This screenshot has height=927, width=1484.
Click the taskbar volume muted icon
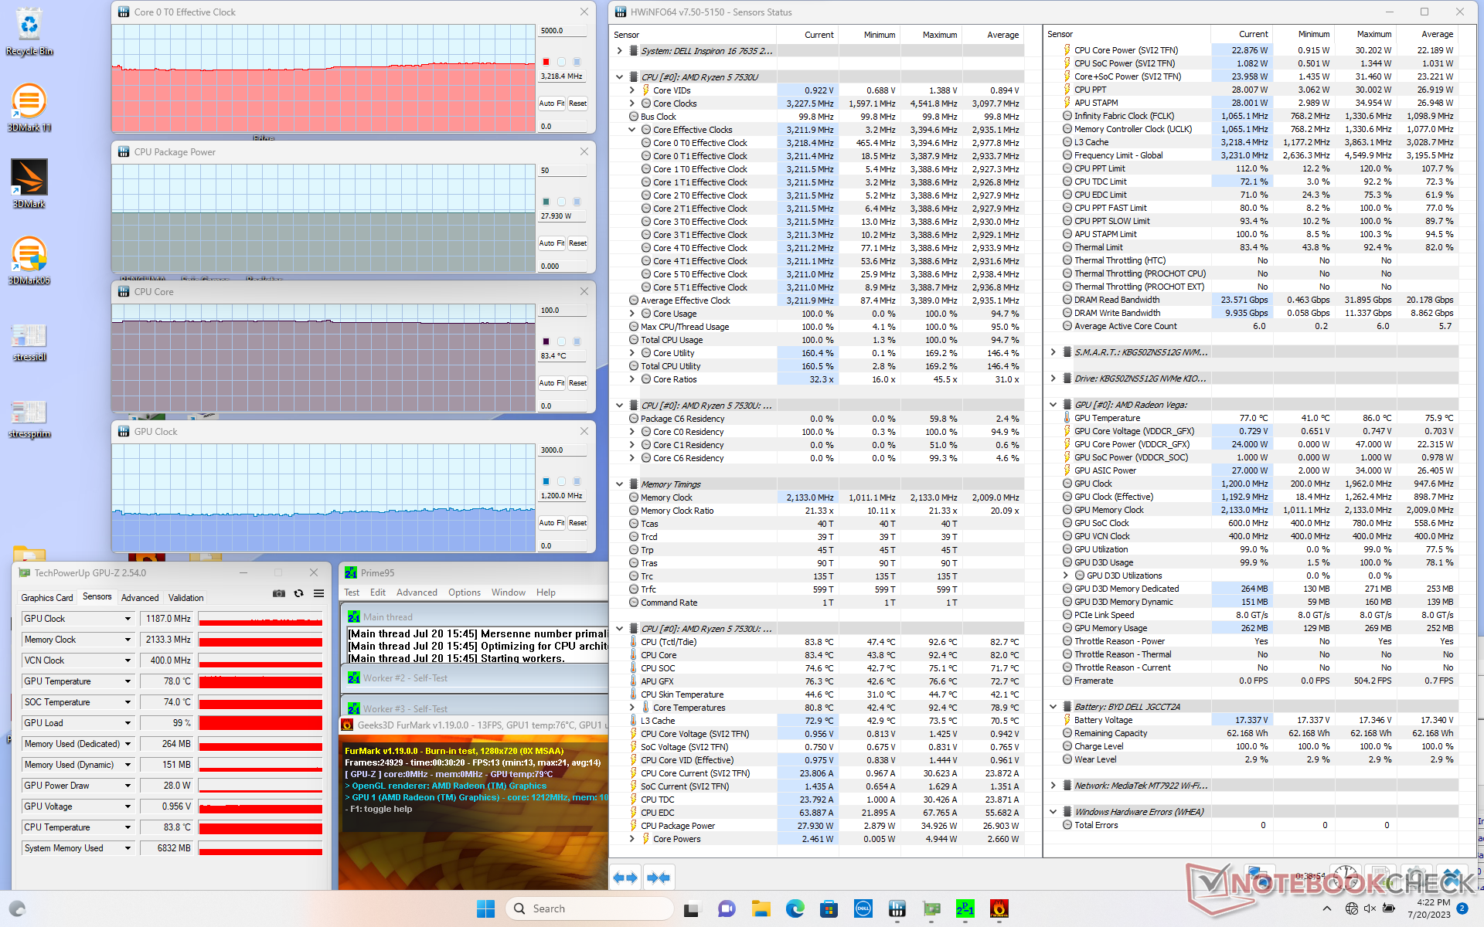(x=1370, y=908)
